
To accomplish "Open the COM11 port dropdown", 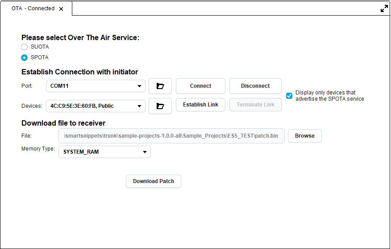I will coord(96,86).
